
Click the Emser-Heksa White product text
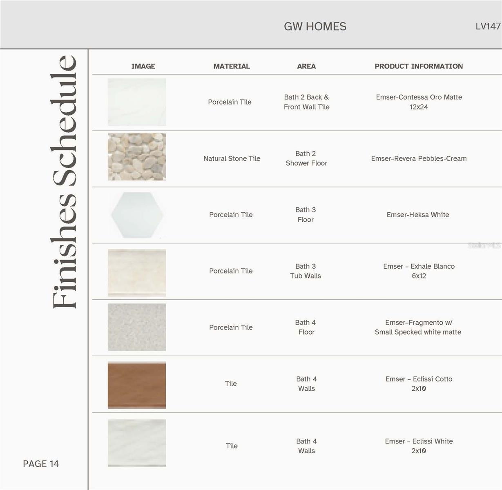point(418,214)
